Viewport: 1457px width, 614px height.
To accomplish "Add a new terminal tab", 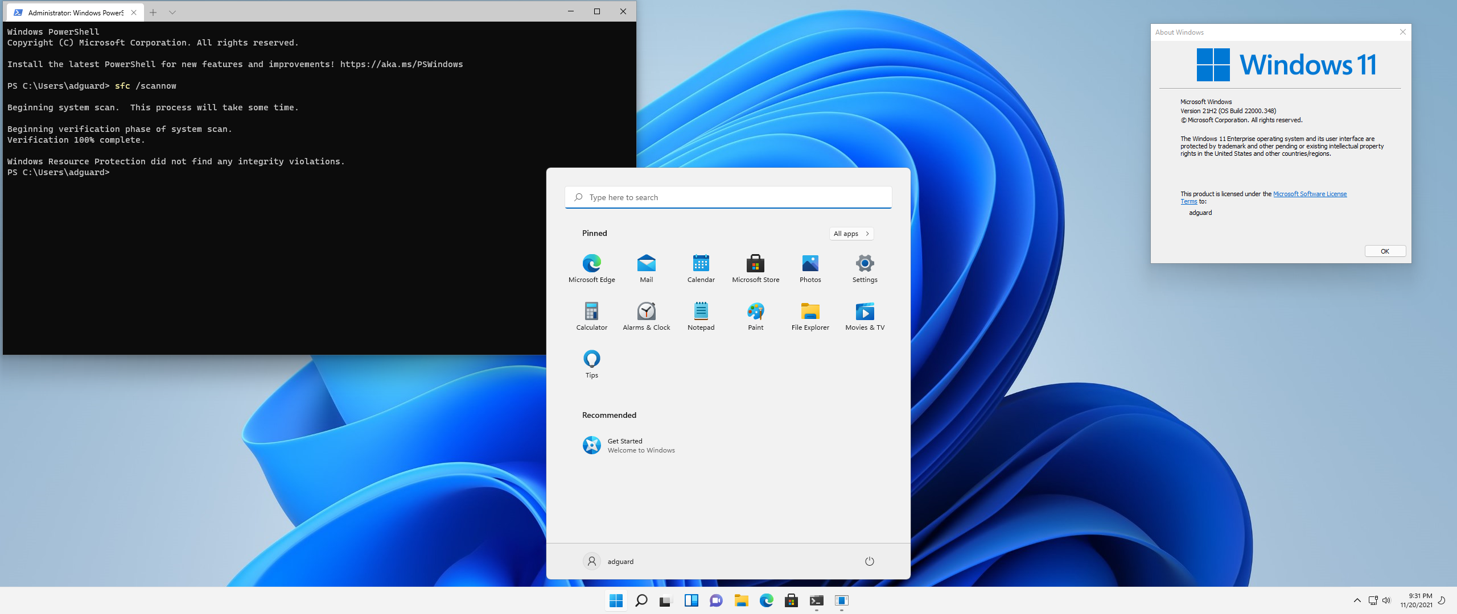I will tap(153, 12).
